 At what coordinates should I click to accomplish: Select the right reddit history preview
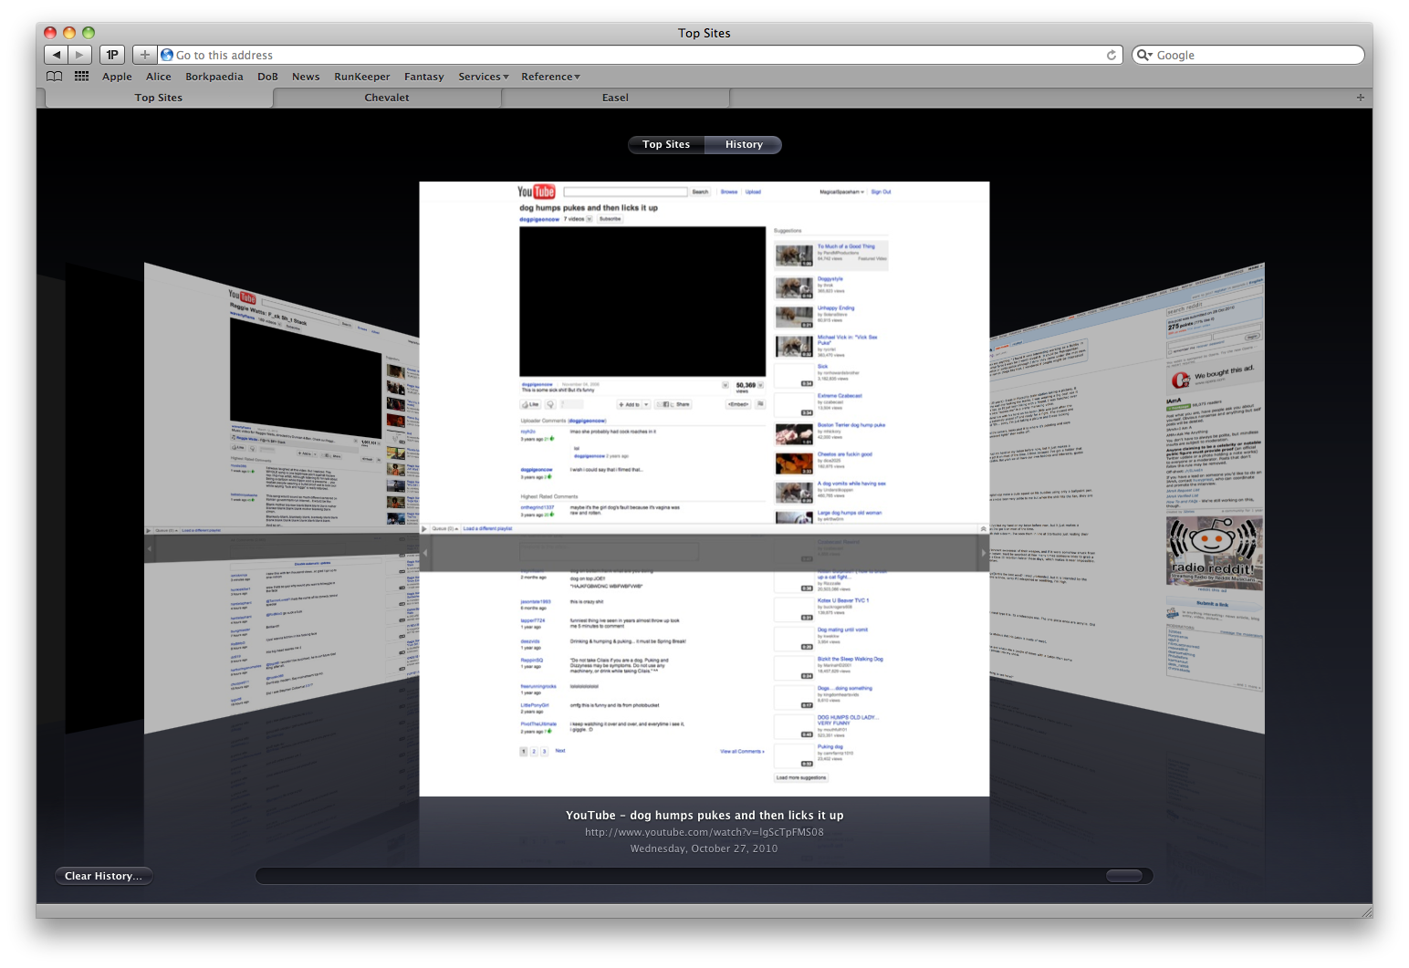coord(1127,497)
